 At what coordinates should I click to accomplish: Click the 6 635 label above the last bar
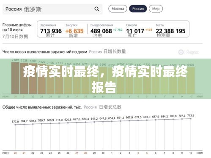point(191,65)
